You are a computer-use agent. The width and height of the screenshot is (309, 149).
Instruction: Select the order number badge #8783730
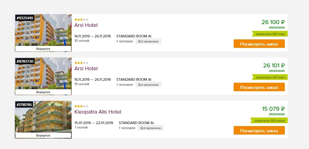click(25, 61)
